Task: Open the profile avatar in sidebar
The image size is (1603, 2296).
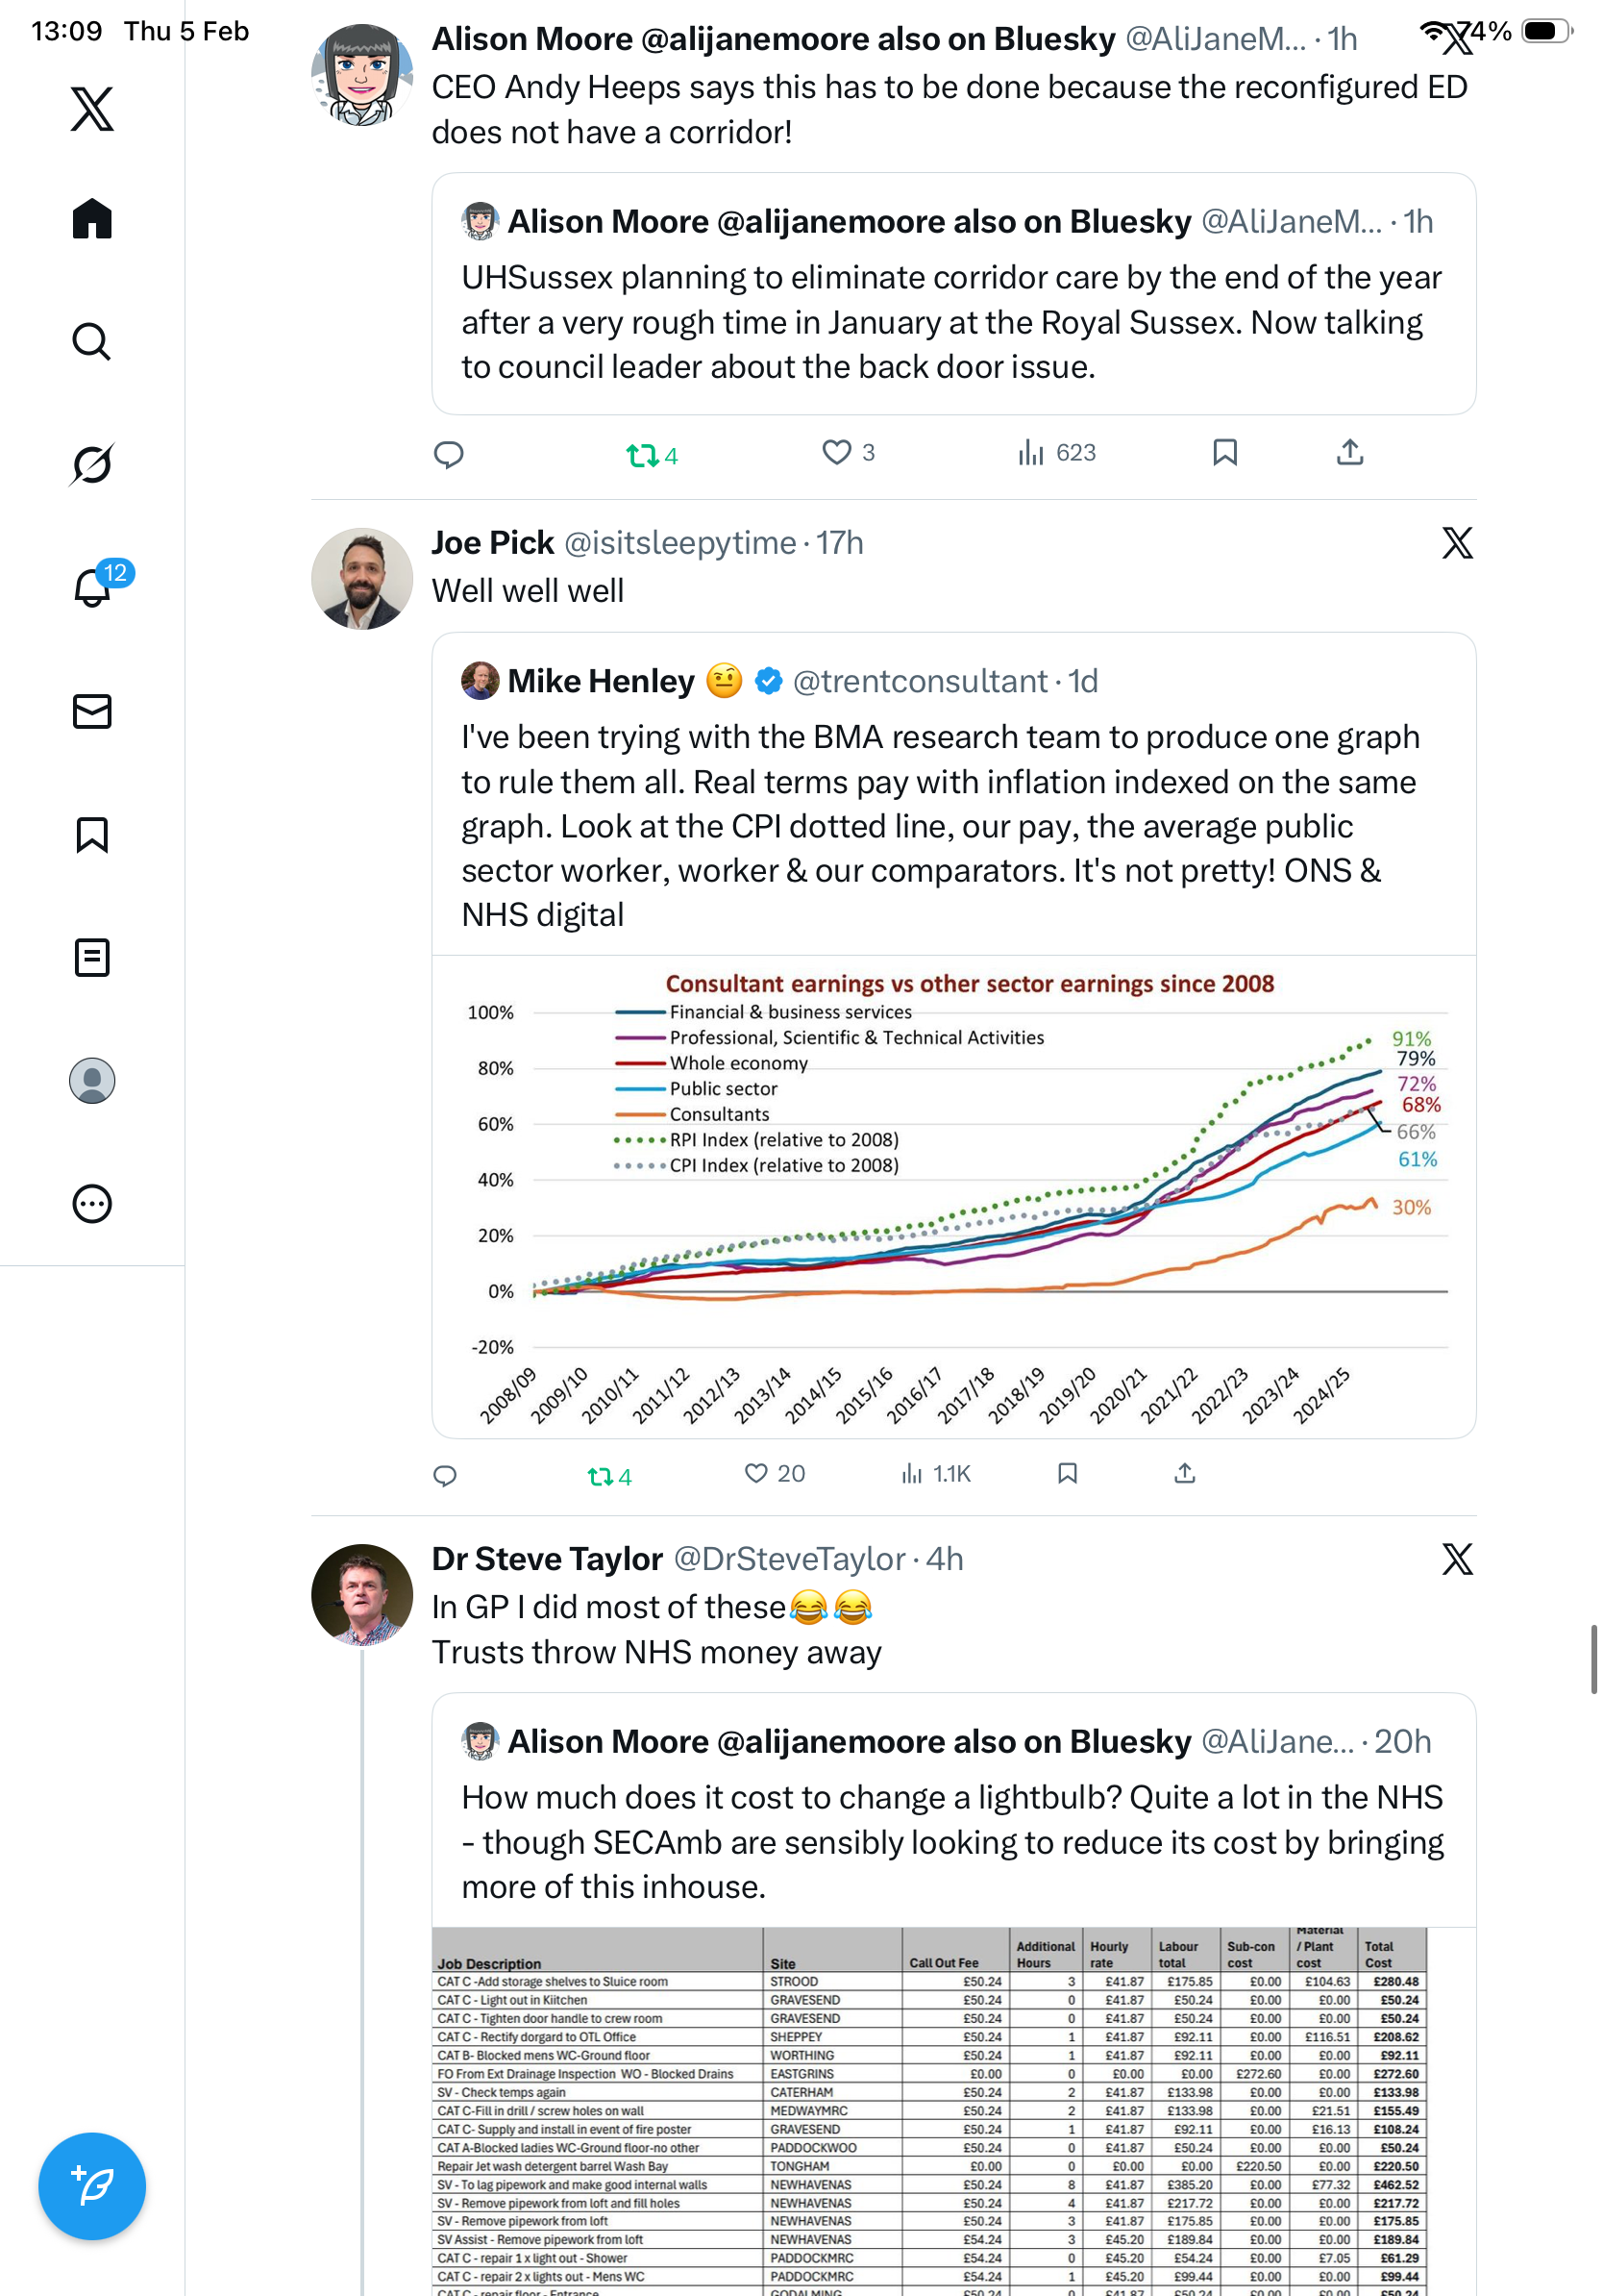Action: click(92, 1081)
